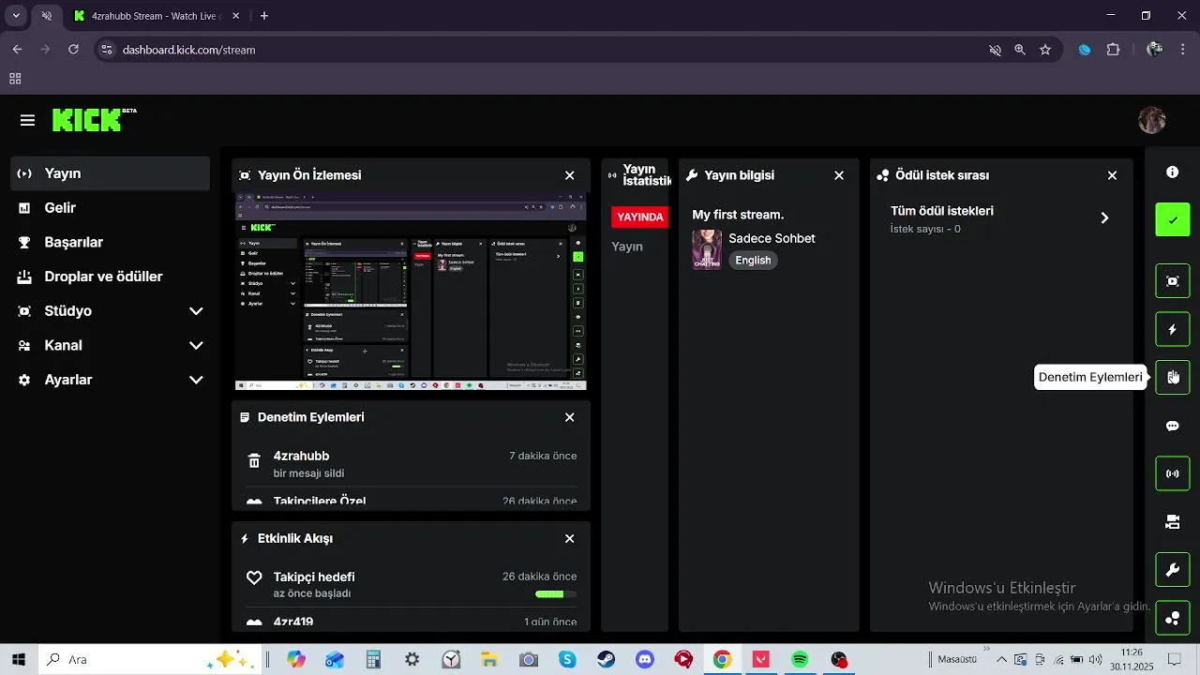The height and width of the screenshot is (675, 1200).
Task: Close the Ödül istek sırası panel
Action: point(1112,175)
